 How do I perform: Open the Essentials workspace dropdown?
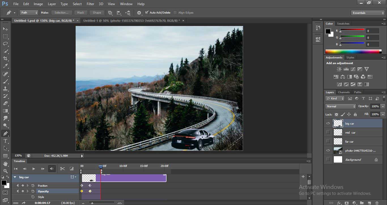(x=367, y=13)
